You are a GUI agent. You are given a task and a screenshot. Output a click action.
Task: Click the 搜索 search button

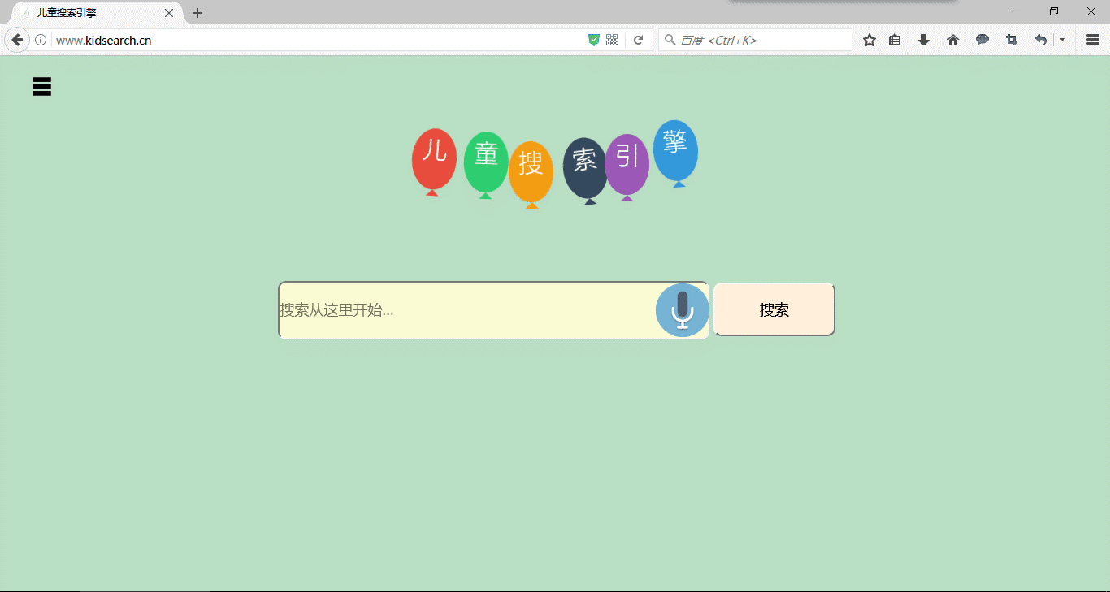click(773, 309)
